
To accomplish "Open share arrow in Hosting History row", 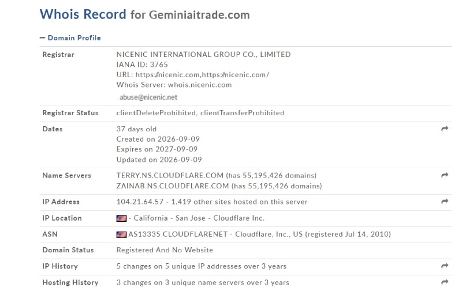I will [x=445, y=282].
